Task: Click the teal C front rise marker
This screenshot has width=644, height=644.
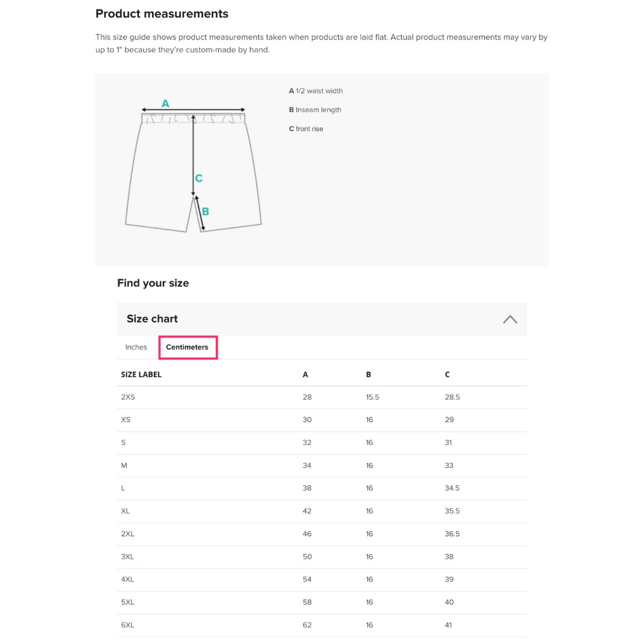Action: pyautogui.click(x=199, y=178)
